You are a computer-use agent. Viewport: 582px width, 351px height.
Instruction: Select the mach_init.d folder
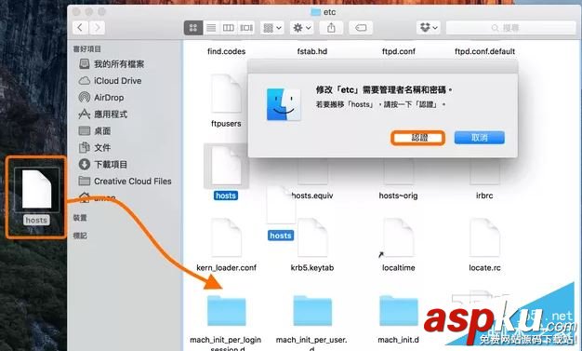[x=398, y=311]
